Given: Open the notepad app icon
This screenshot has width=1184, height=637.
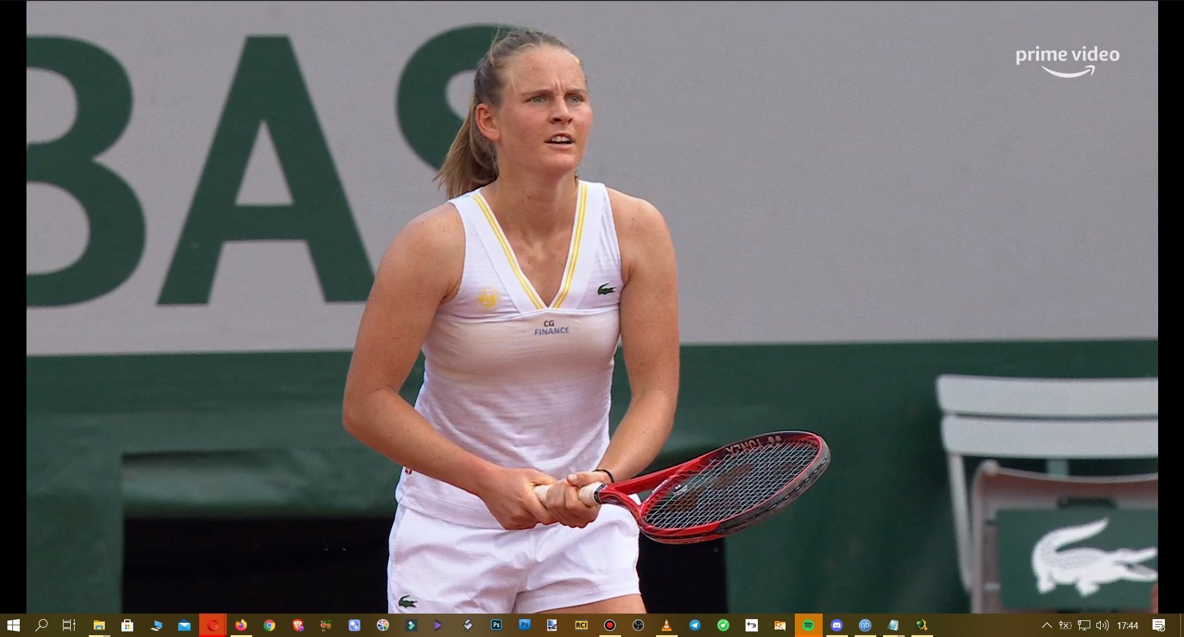Looking at the screenshot, I should click(893, 625).
